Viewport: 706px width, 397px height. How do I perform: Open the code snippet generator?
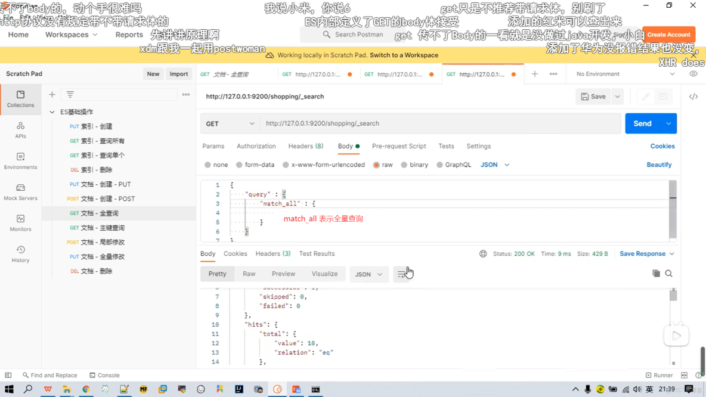click(x=693, y=95)
